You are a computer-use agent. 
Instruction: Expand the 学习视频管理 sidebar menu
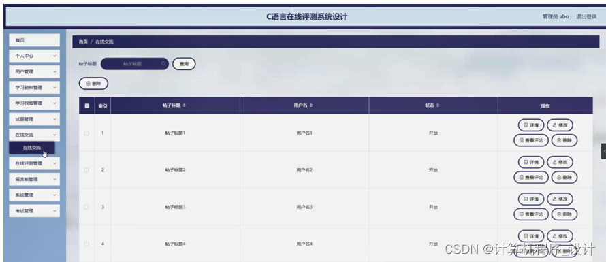[35, 103]
